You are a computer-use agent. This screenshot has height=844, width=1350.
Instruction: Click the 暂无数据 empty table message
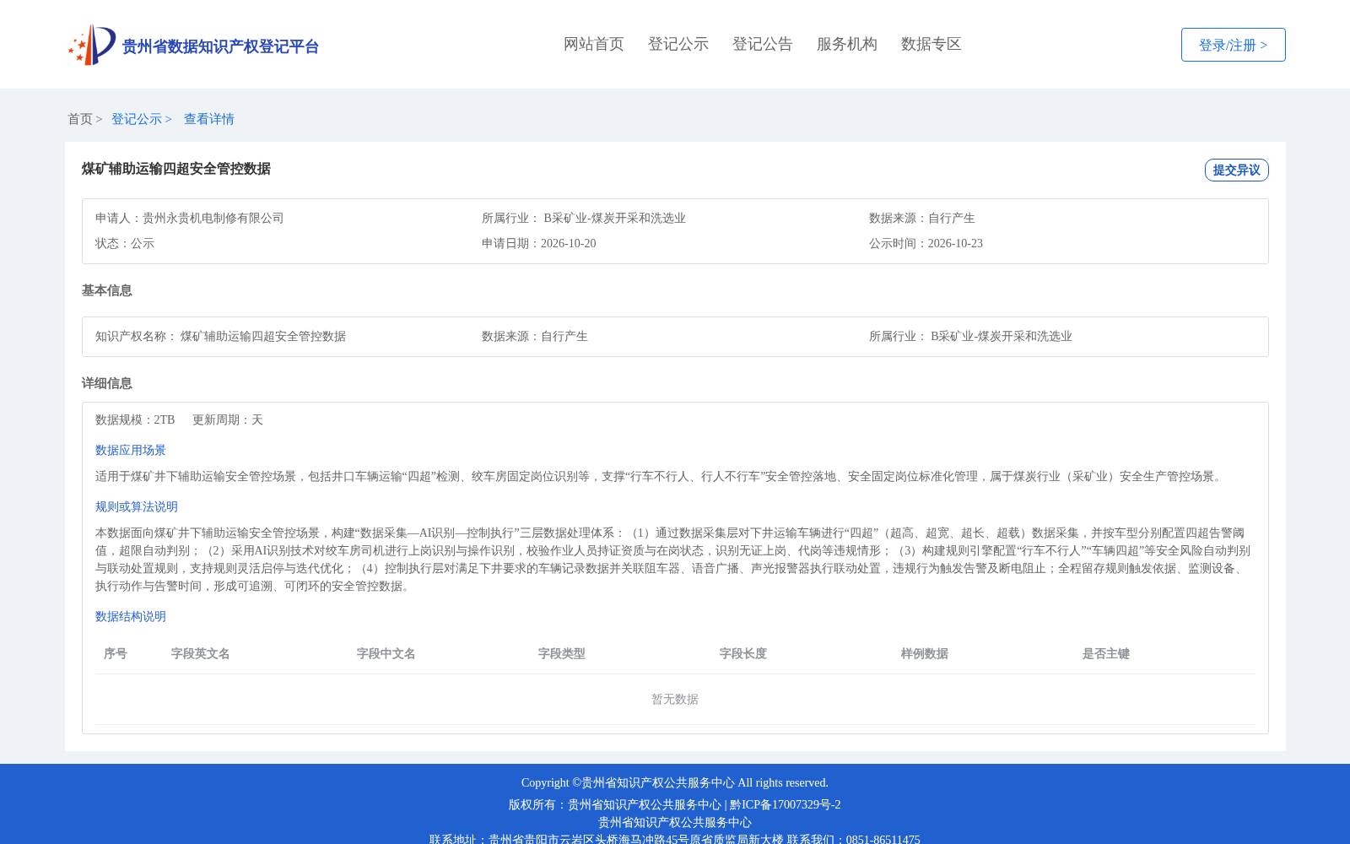click(675, 700)
